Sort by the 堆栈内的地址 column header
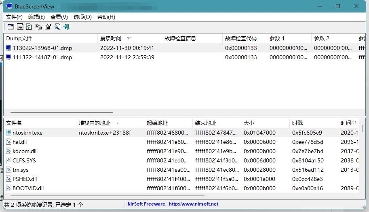The height and width of the screenshot is (212, 369). (x=110, y=123)
